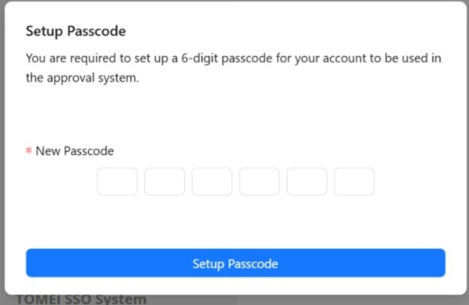
Task: Click the dimmed backdrop below the dialog
Action: (320, 299)
